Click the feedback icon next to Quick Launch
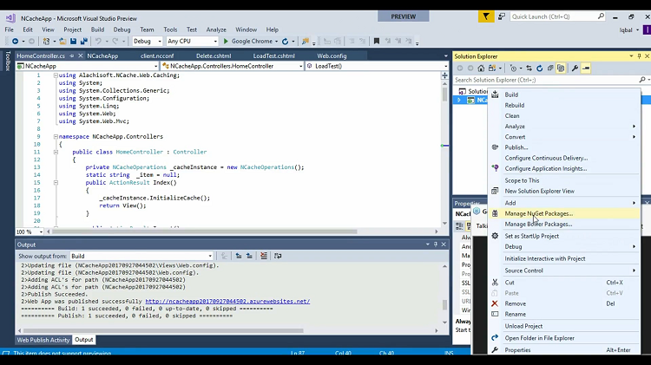This screenshot has height=365, width=651. pos(502,16)
